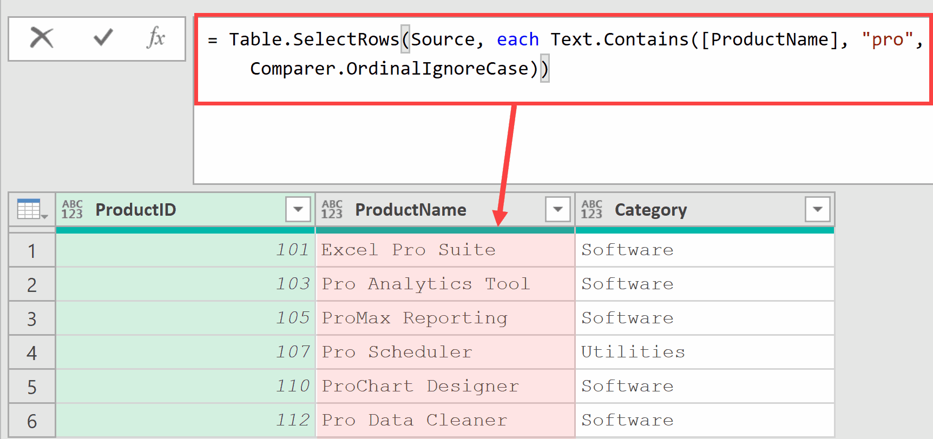Click the Excel Pro Suite cell
Viewport: 933px width, 439px height.
[x=409, y=250]
